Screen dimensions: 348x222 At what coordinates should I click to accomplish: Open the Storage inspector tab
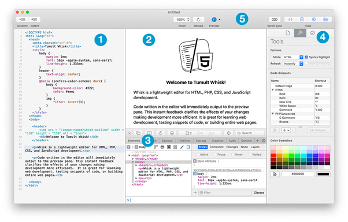(201, 141)
